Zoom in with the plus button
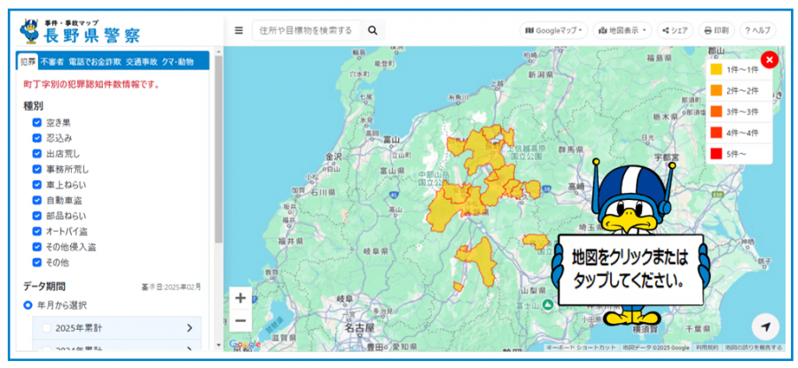798x368 pixels. tap(240, 298)
